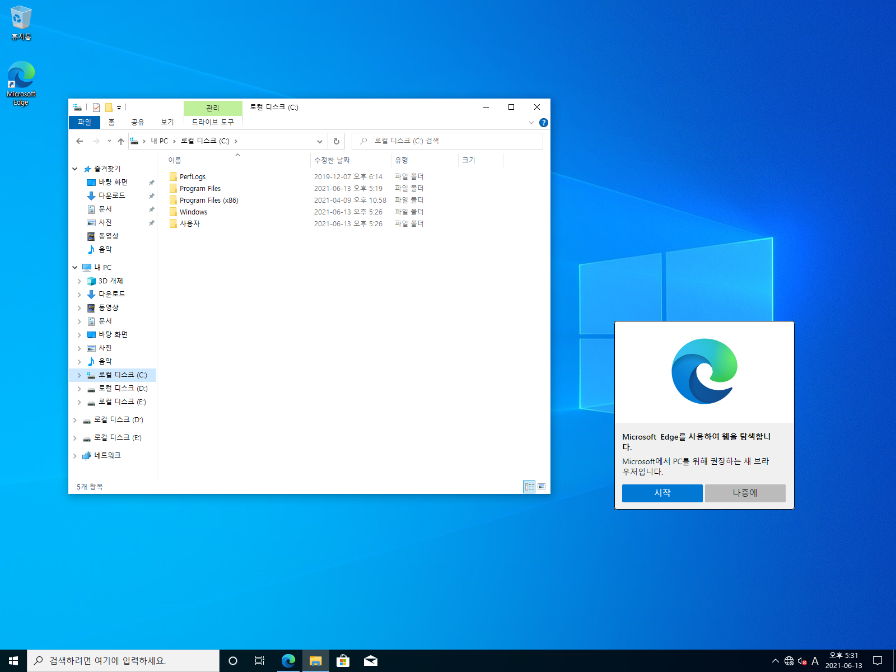This screenshot has height=672, width=896.
Task: Select the Windows folder
Action: pos(193,212)
